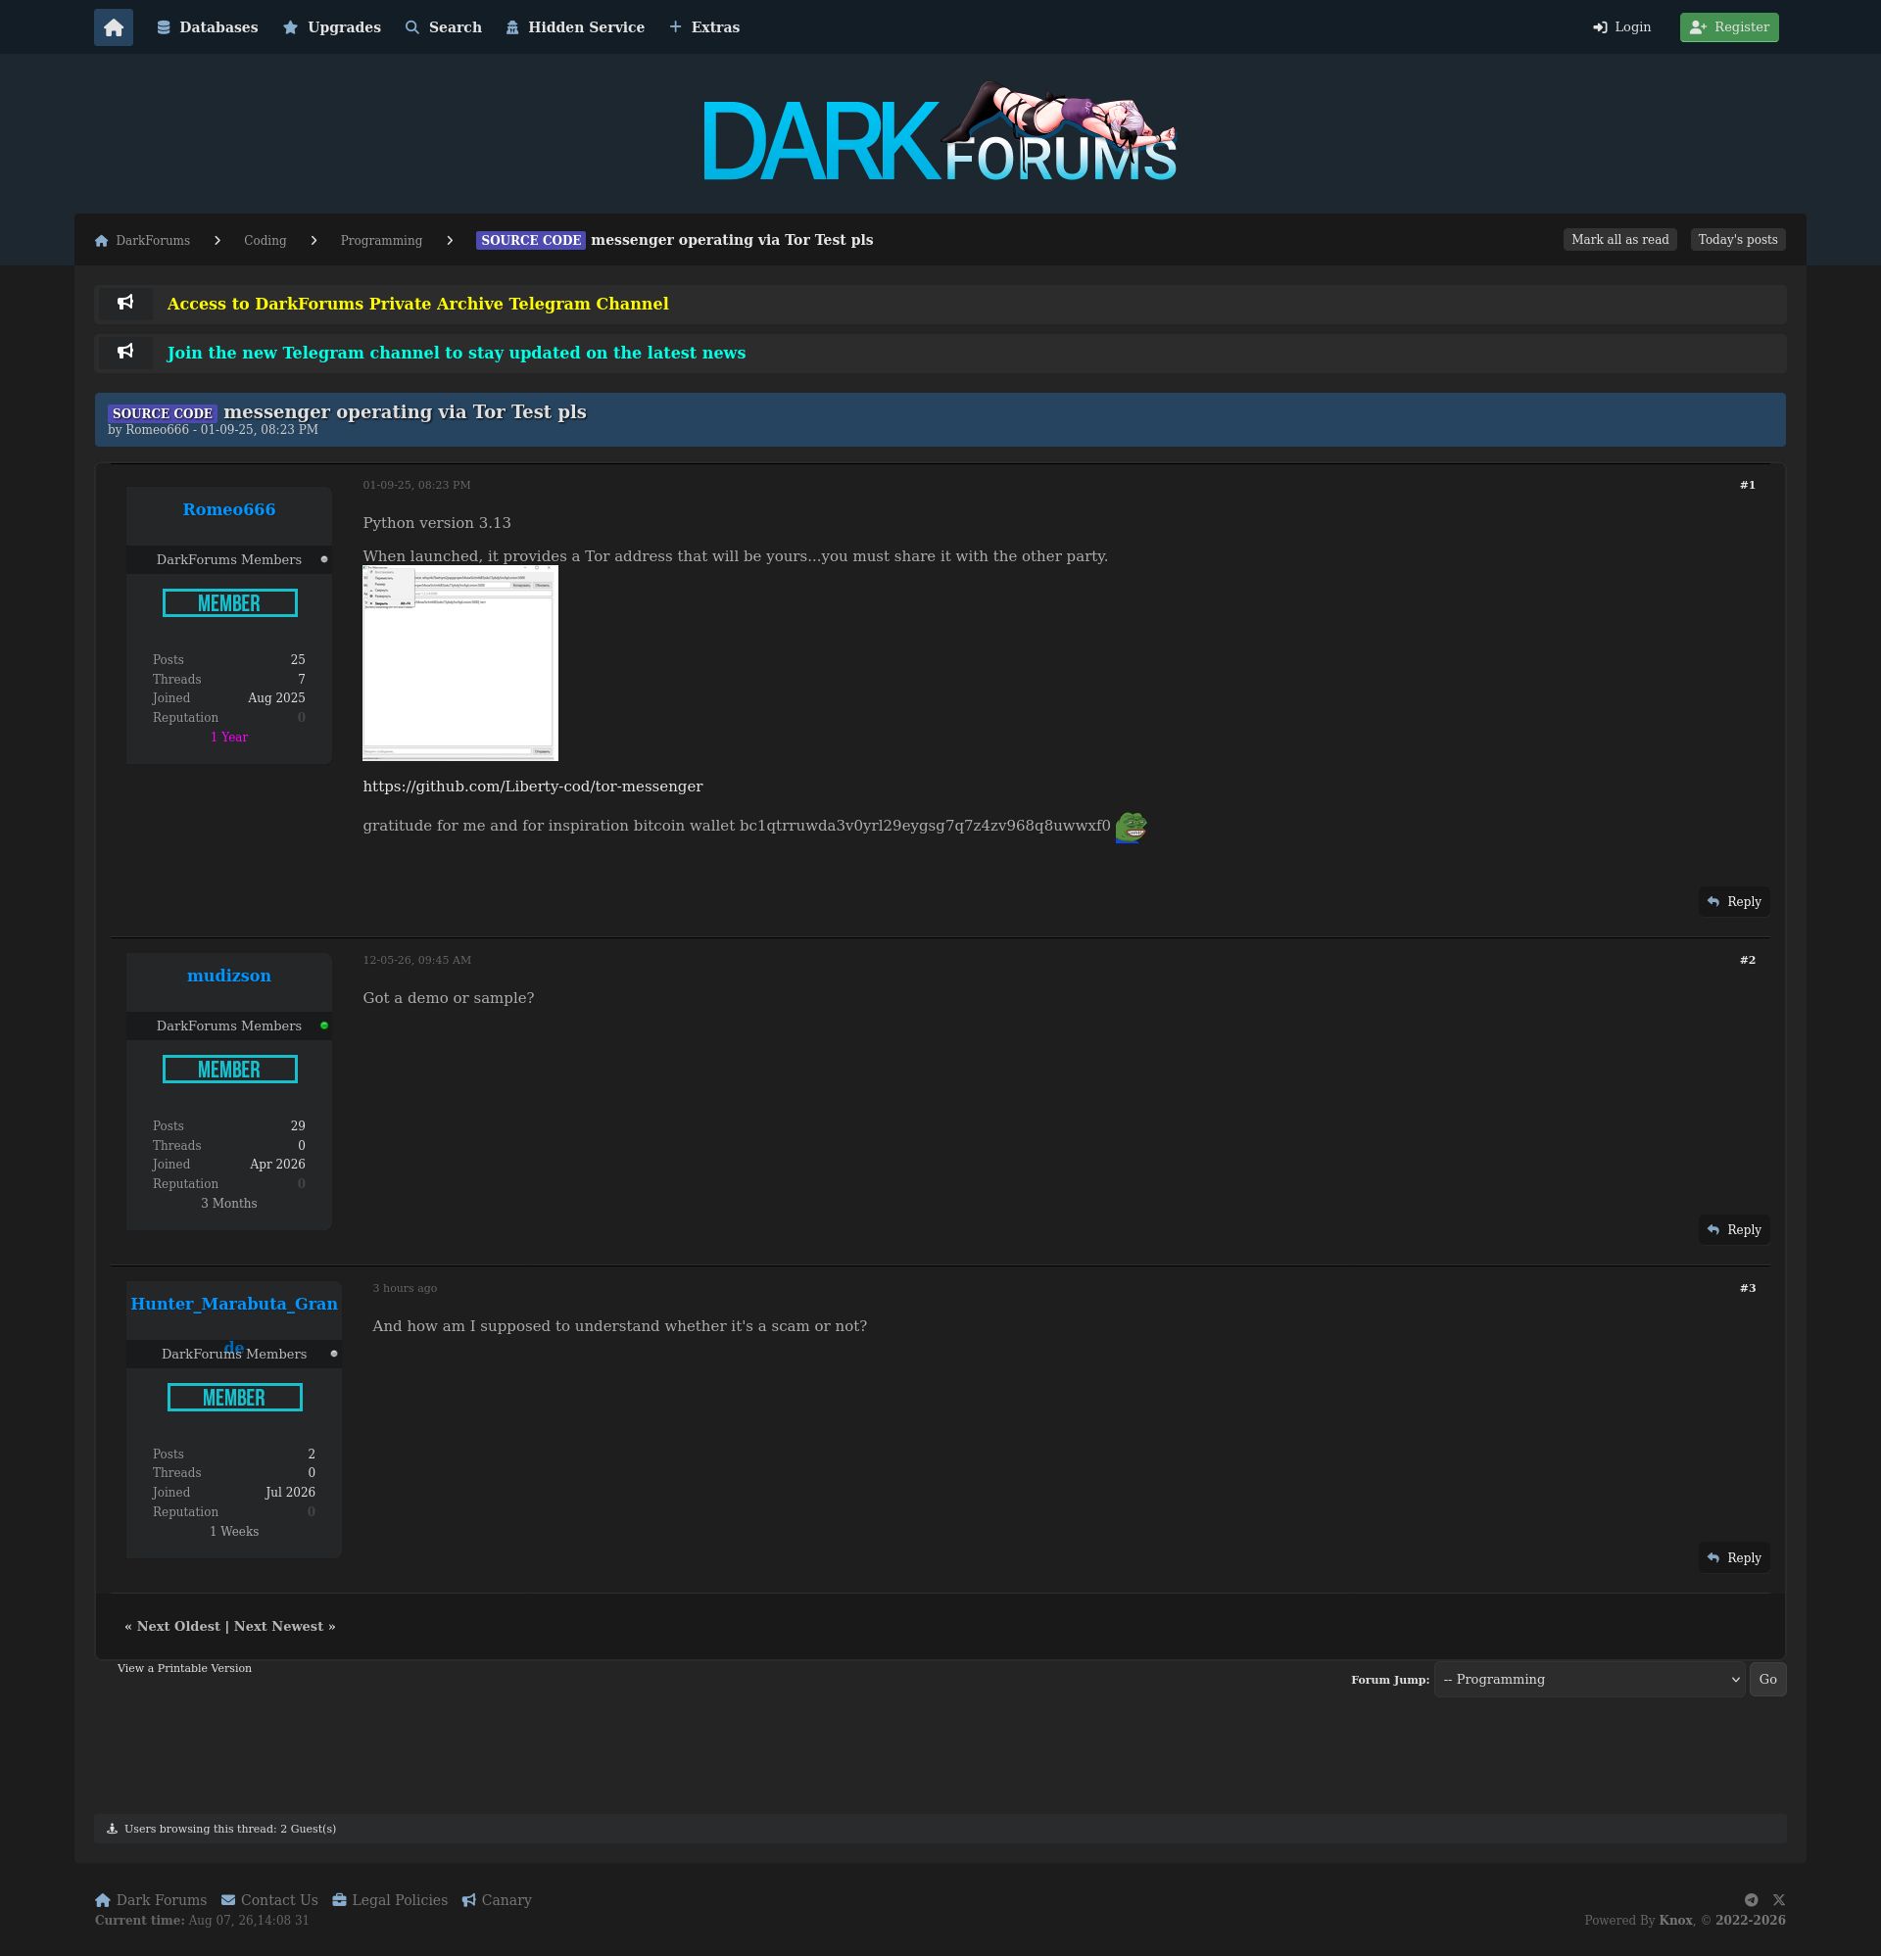Screen dimensions: 1881x1956
Task: Open the github.com/Liberty-cod/tor-messenger link
Action: [x=532, y=787]
